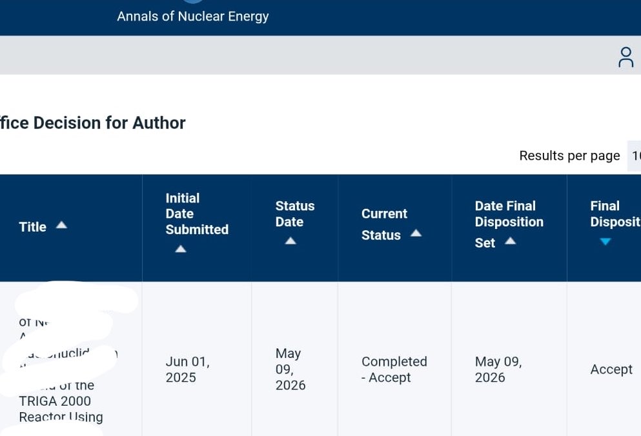Image resolution: width=641 pixels, height=436 pixels.
Task: Click the Results per page label
Action: tap(569, 155)
